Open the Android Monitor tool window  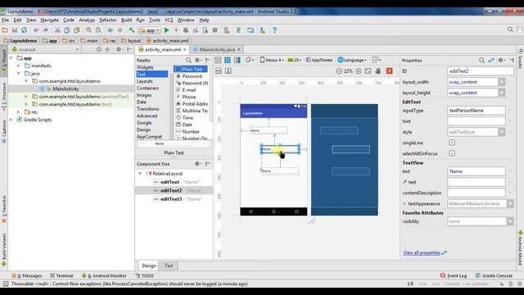104,275
